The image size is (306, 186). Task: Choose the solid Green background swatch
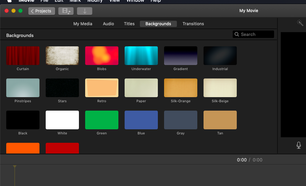(102, 120)
